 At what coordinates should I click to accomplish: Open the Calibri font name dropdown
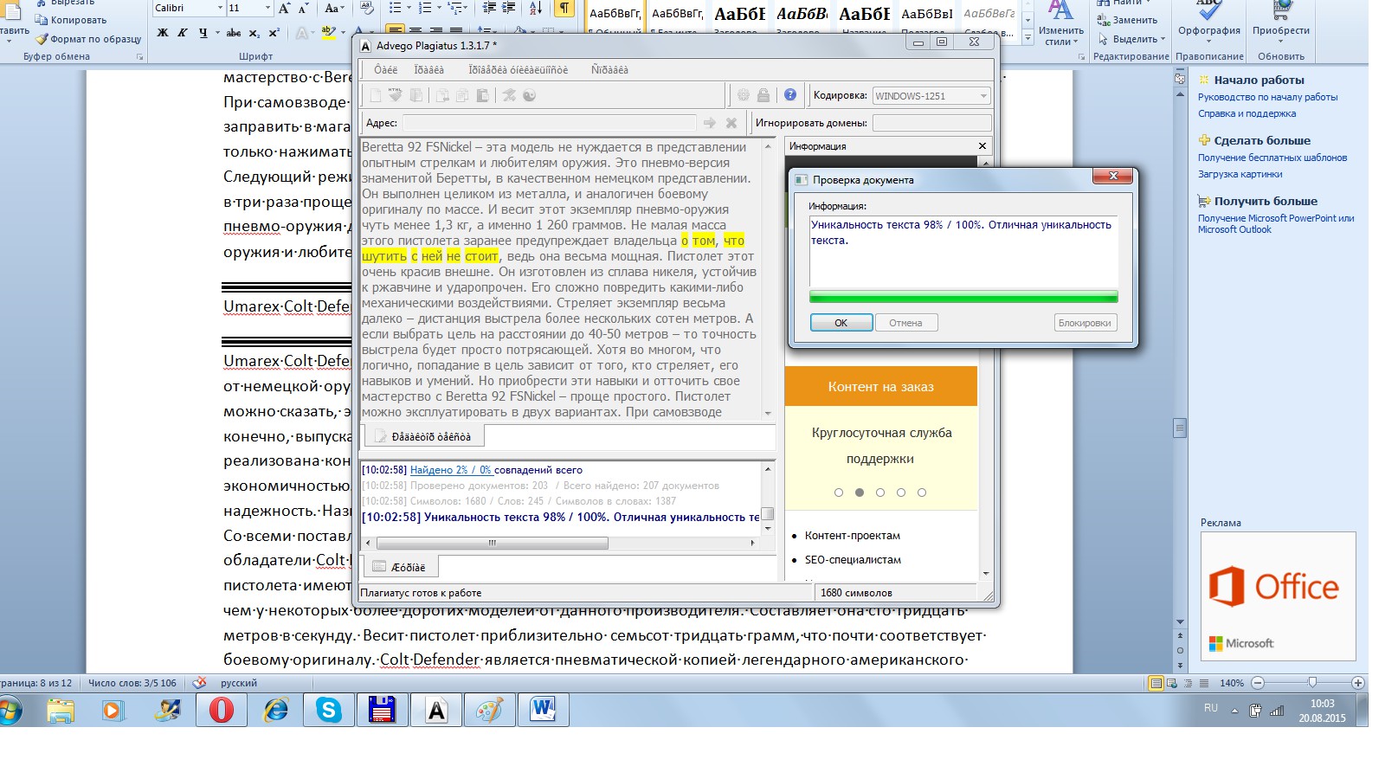(218, 8)
